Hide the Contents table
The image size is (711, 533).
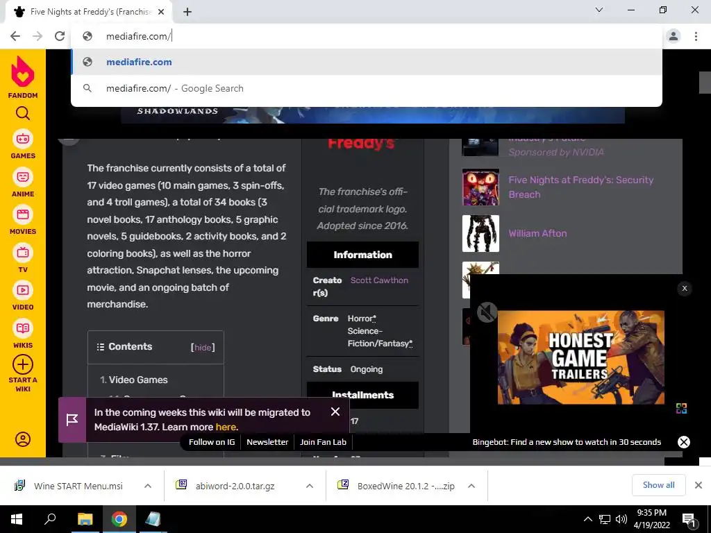tap(203, 348)
